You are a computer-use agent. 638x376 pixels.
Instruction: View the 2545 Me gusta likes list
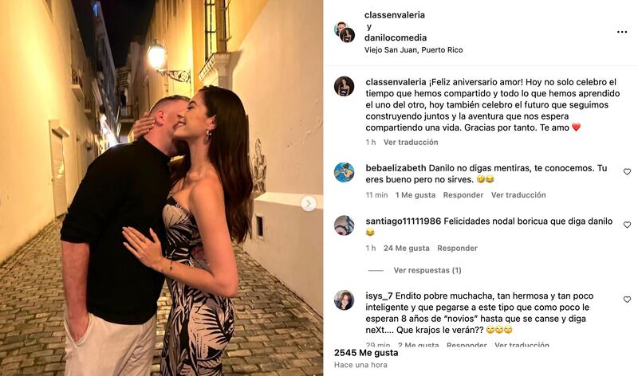coord(366,353)
